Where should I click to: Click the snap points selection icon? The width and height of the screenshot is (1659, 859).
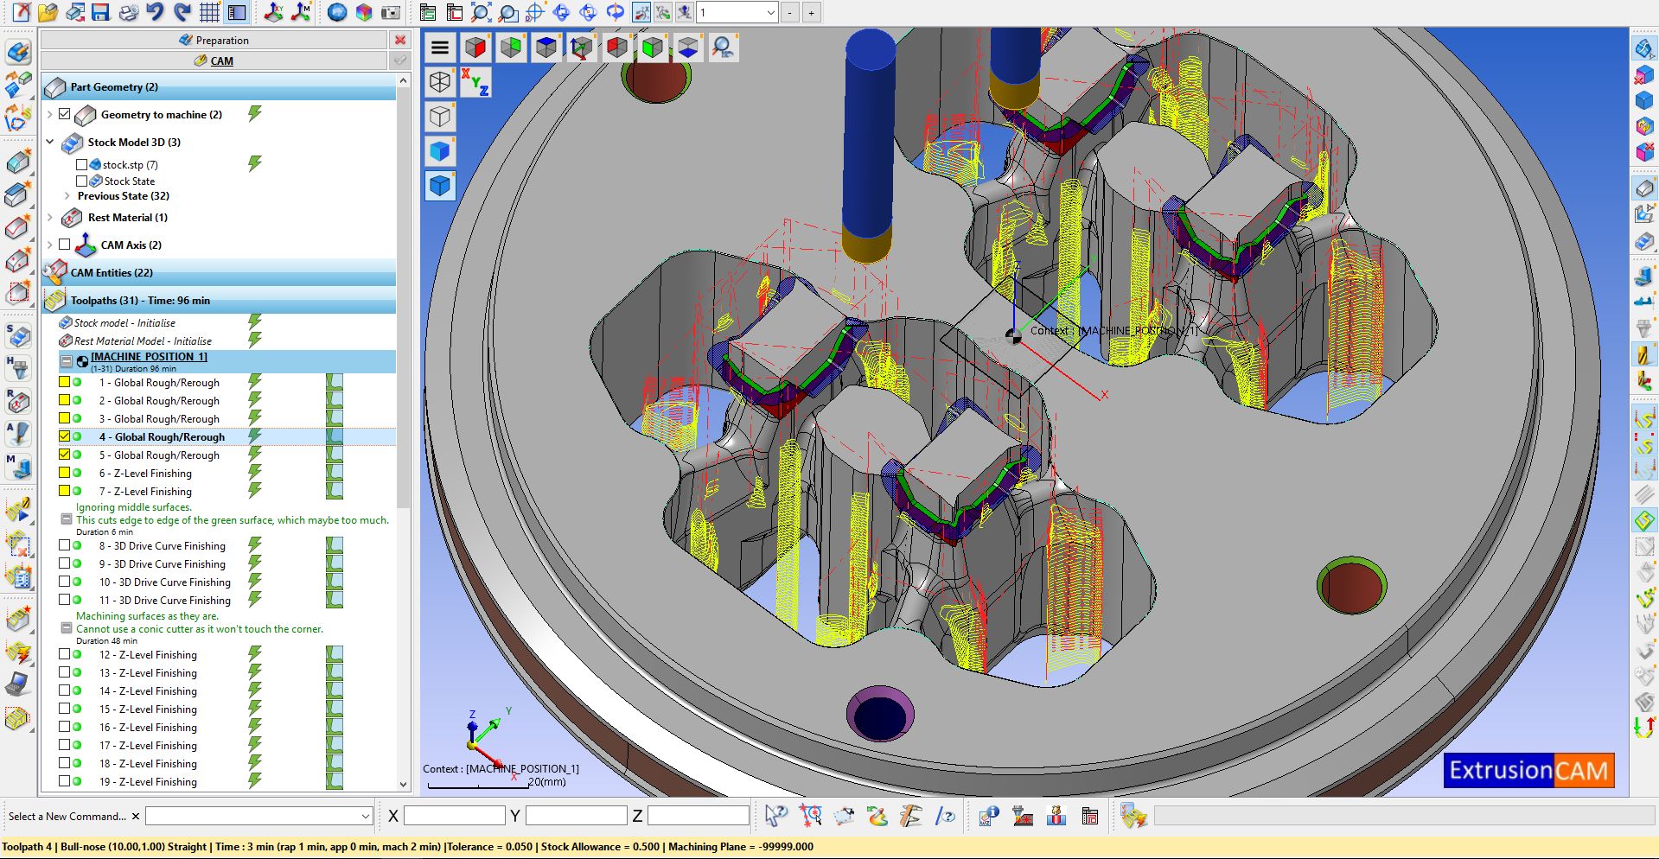(810, 816)
